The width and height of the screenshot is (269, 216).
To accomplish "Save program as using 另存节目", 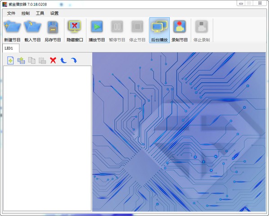I will 53,30.
